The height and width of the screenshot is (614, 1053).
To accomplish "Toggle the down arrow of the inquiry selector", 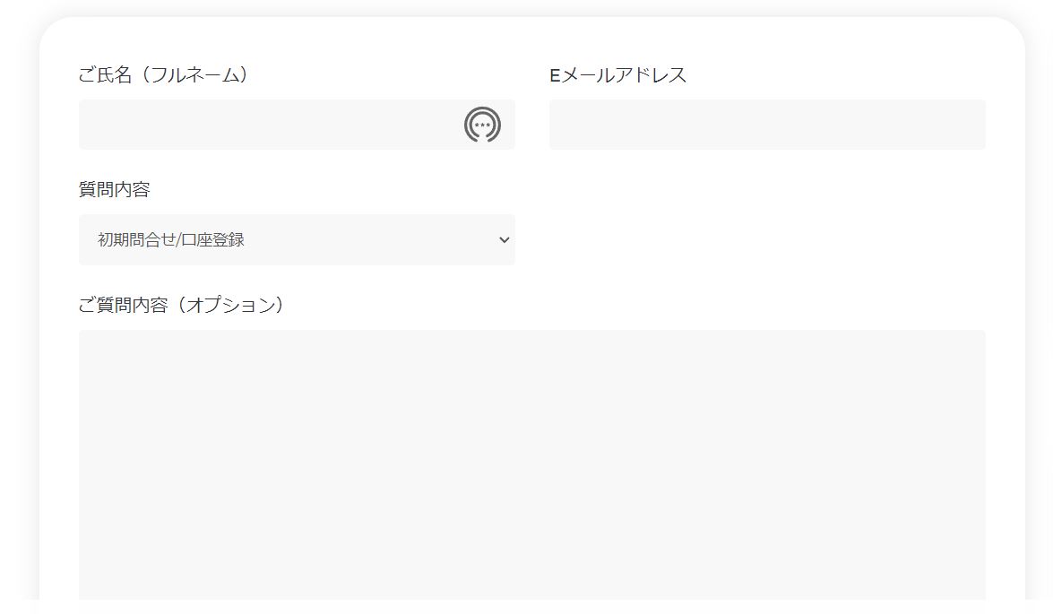I will point(504,239).
